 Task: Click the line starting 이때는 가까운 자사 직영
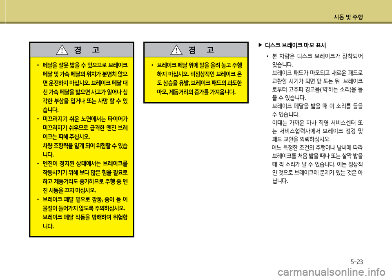pyautogui.click(x=317, y=123)
